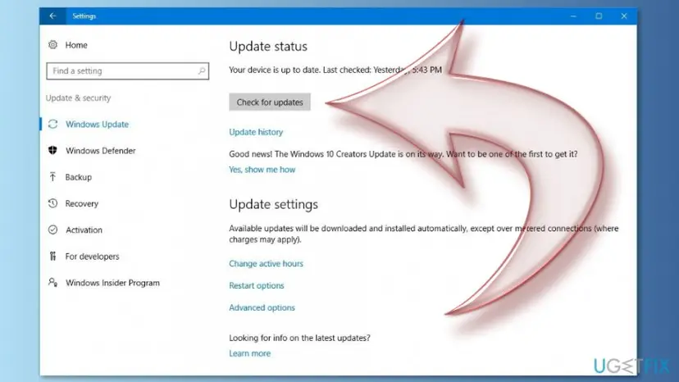Open Advanced options link

(262, 307)
